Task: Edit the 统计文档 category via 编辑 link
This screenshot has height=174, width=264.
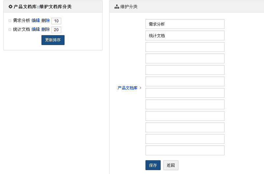Action: click(x=36, y=30)
